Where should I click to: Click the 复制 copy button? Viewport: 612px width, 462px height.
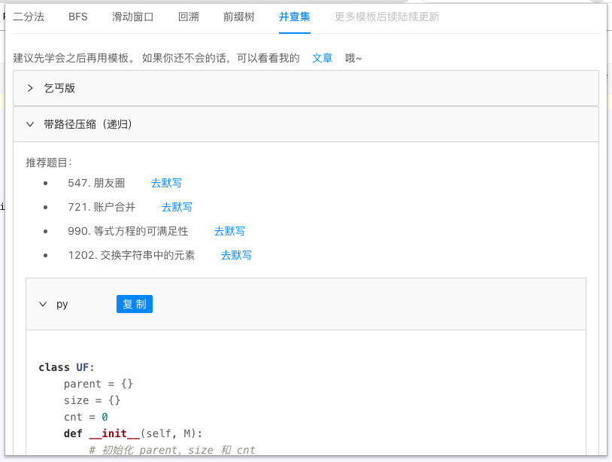pos(135,304)
